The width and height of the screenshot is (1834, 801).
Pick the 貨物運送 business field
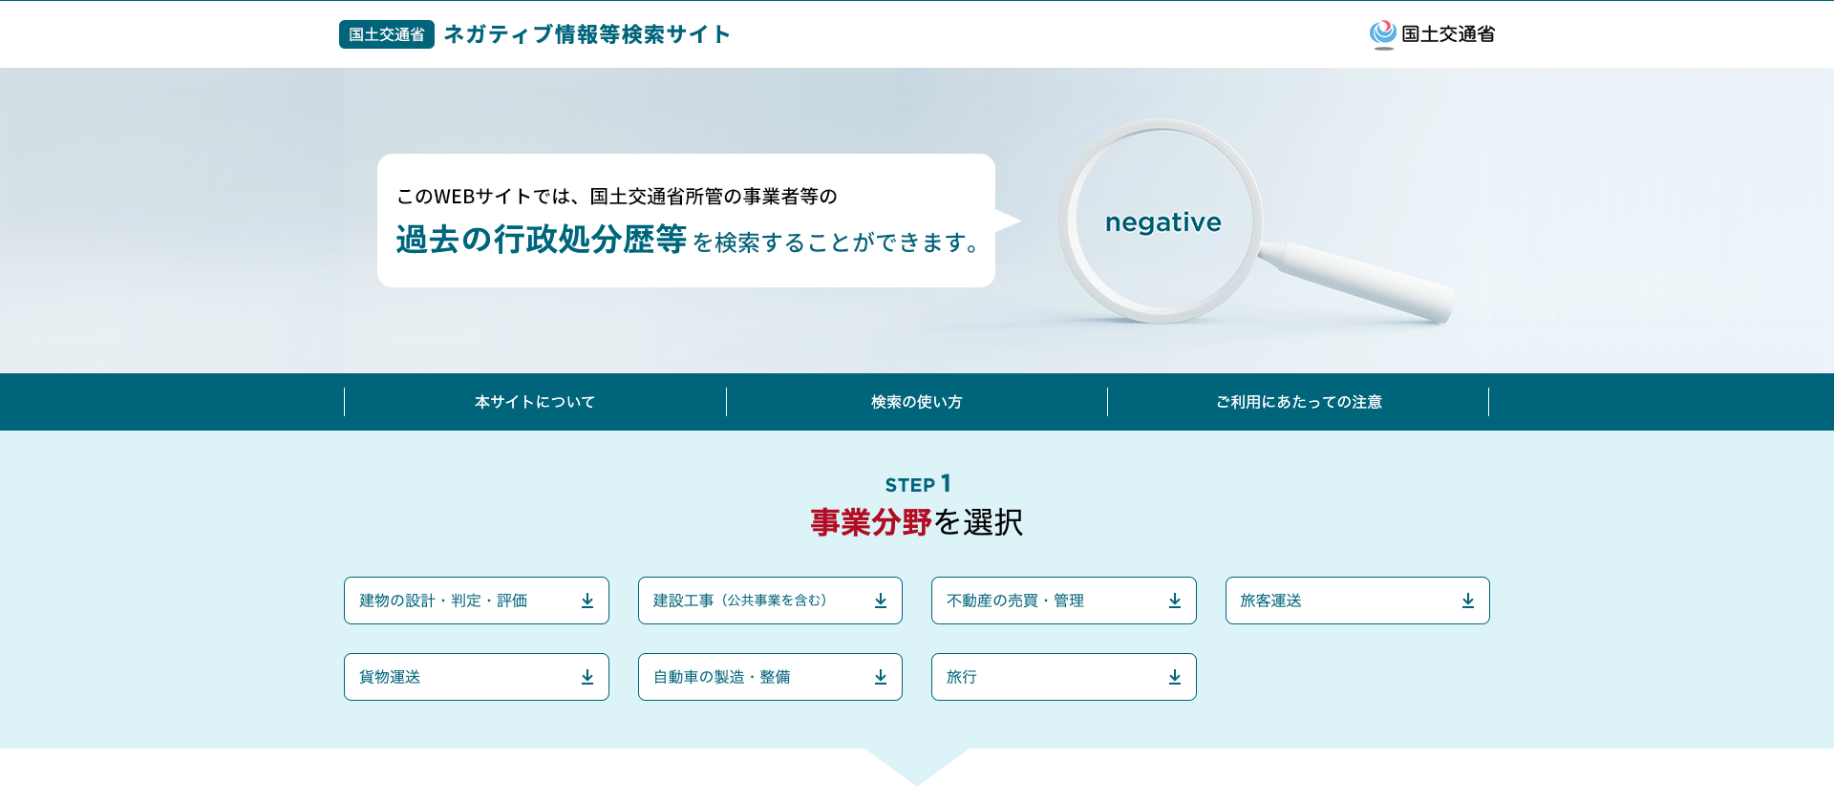391,677
